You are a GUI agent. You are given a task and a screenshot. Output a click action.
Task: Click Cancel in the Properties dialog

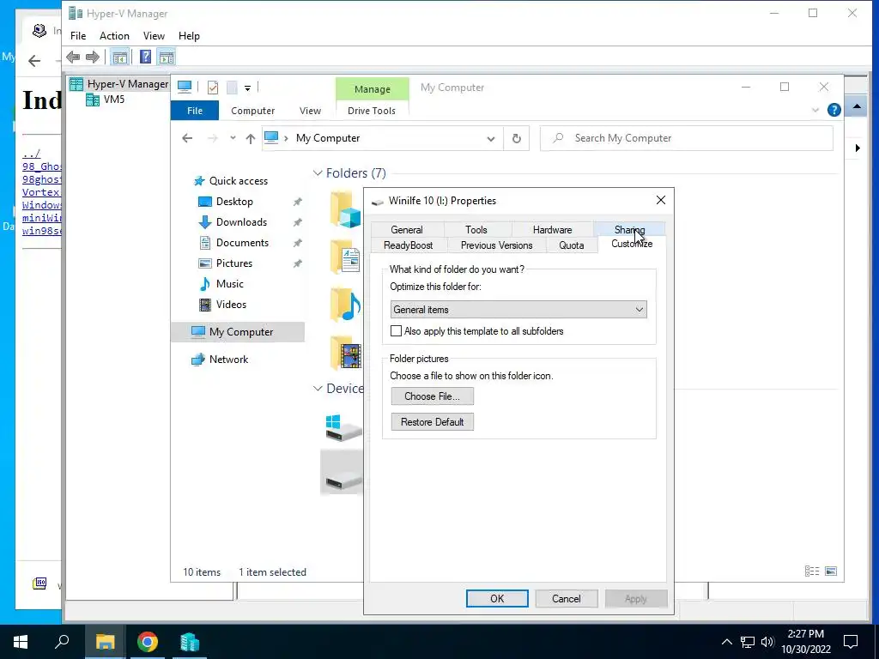(567, 598)
